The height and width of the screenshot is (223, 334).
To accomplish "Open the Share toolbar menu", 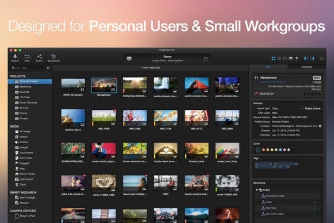I will coord(39,58).
